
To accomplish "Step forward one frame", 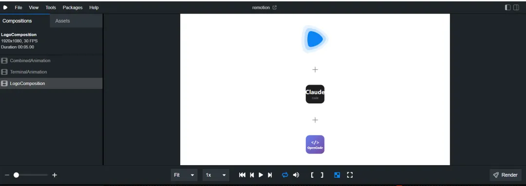I will 270,175.
